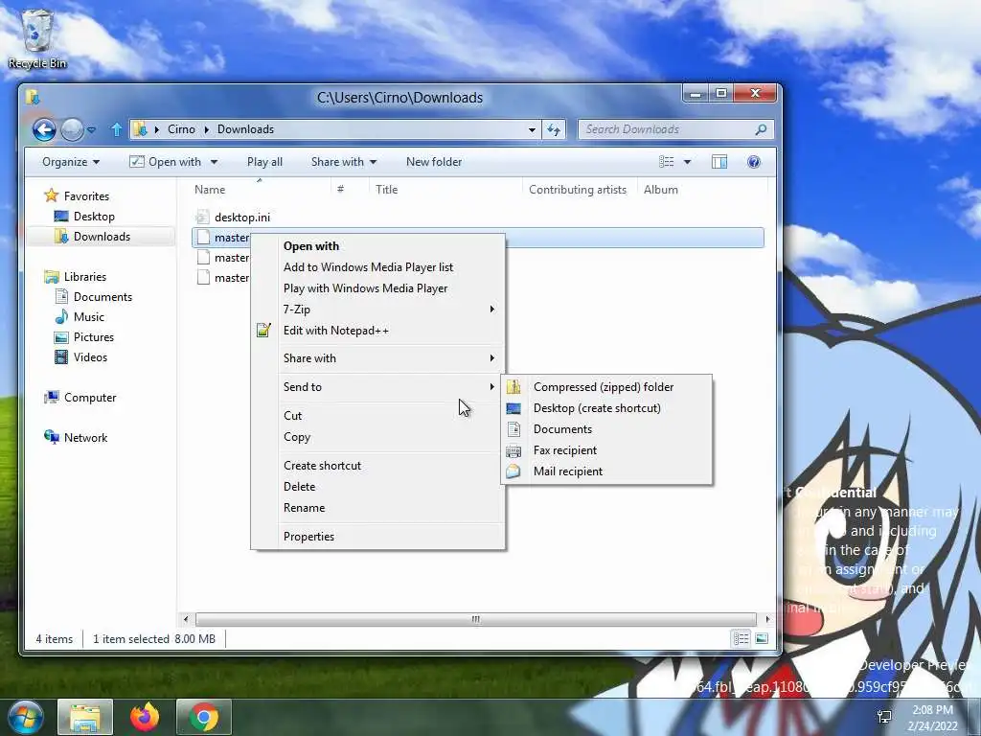Click the search magnifier icon
The height and width of the screenshot is (736, 981).
761,129
